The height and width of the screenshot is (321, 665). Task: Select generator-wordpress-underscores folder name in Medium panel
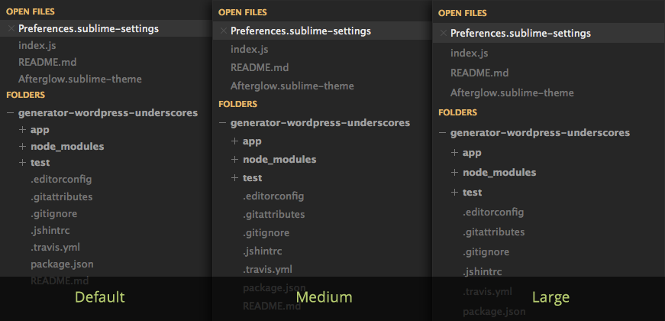320,123
